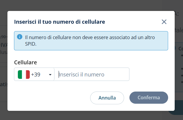Click the Cellulare field label
This screenshot has height=120, width=183.
click(x=26, y=62)
